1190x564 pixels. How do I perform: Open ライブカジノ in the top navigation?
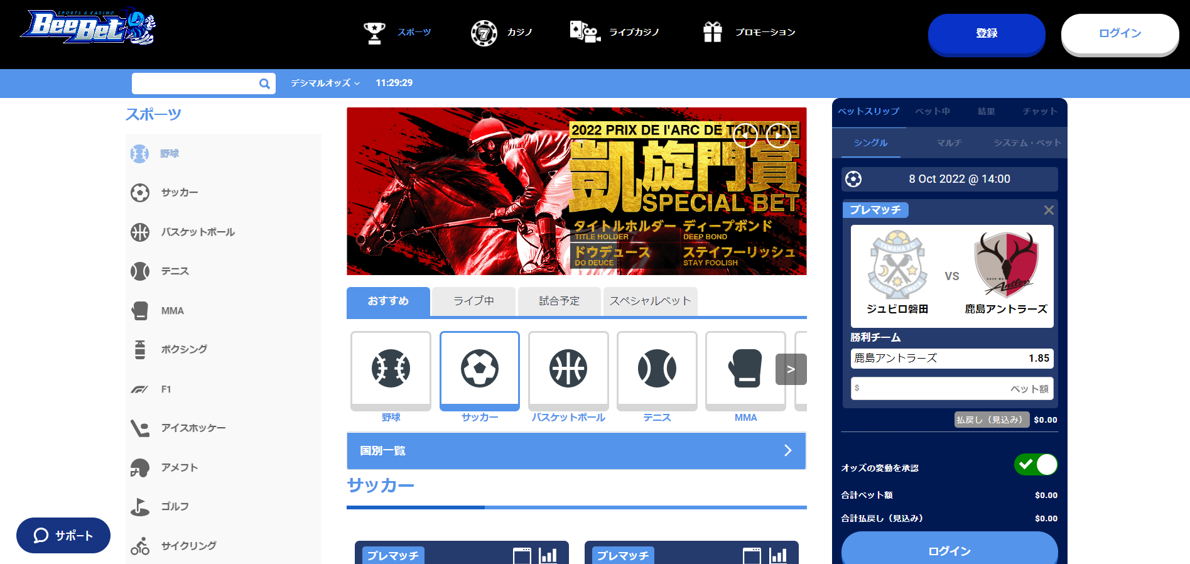point(614,32)
